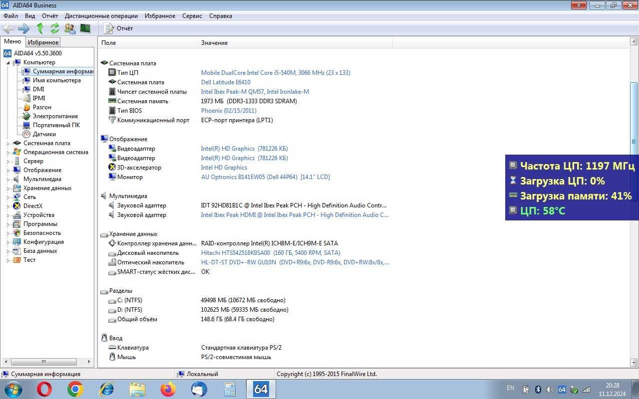
Task: Switch to the Меню sidebar tab
Action: (x=12, y=42)
